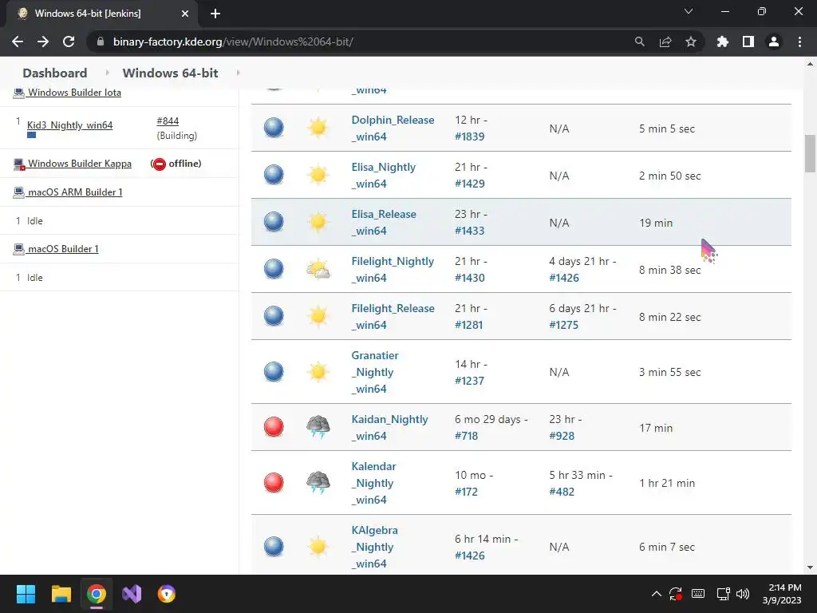The image size is (817, 613).
Task: Open the macOS ARM Builder 1 node link
Action: pos(75,192)
